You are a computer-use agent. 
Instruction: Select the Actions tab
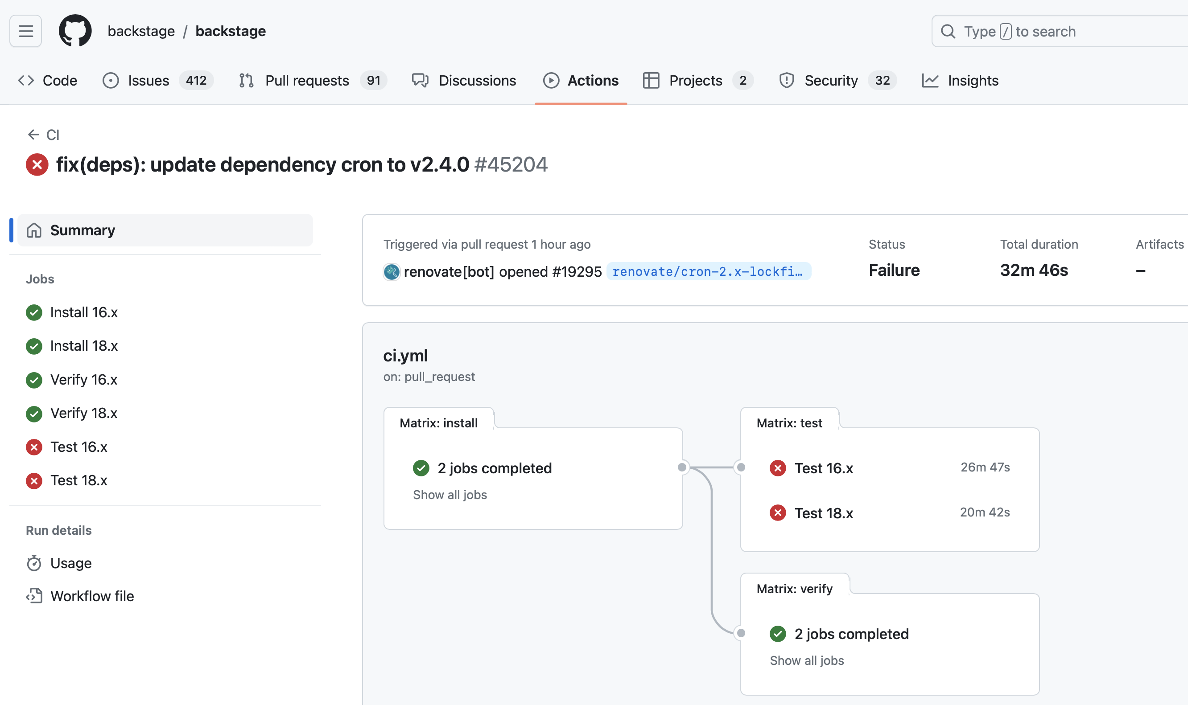click(581, 80)
